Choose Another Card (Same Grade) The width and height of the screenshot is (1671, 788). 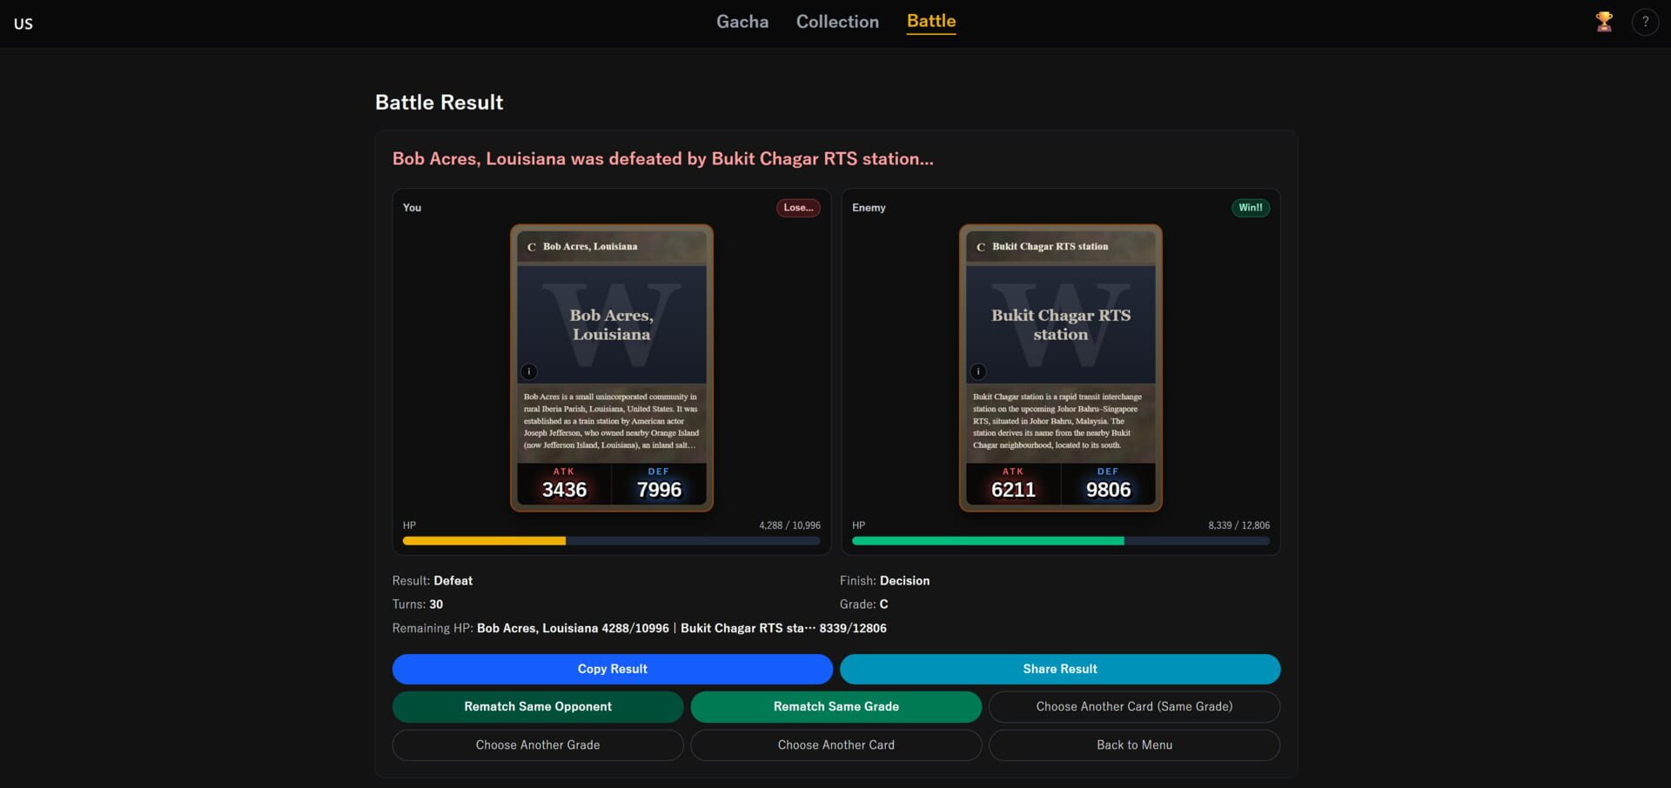1133,706
